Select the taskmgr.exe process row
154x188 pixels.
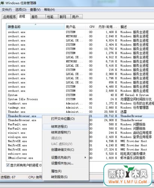pyautogui.click(x=80, y=108)
